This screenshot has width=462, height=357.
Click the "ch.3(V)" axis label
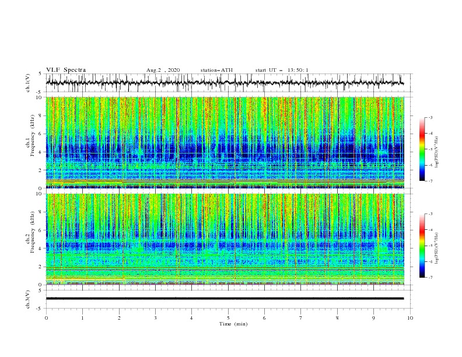(x=28, y=299)
